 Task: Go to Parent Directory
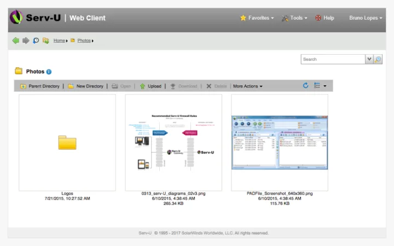click(39, 86)
